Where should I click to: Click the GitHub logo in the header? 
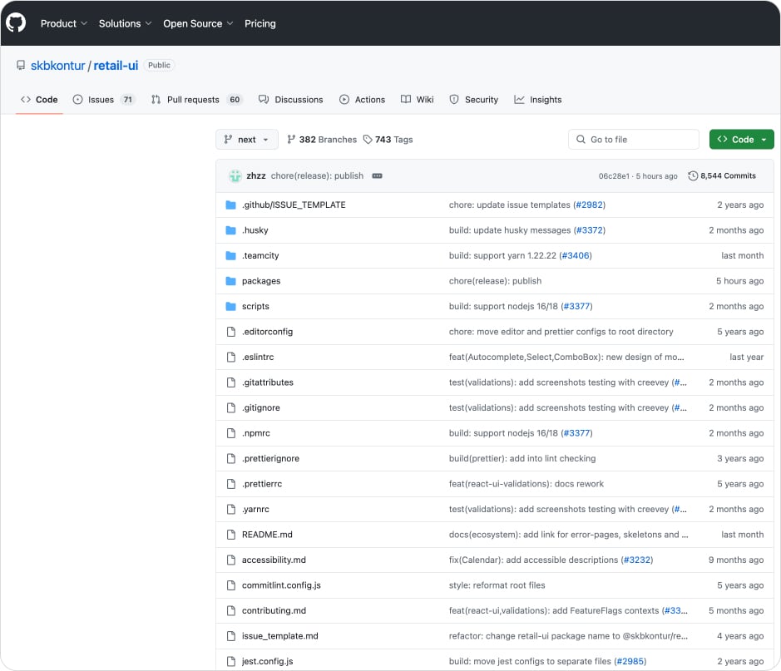point(16,22)
